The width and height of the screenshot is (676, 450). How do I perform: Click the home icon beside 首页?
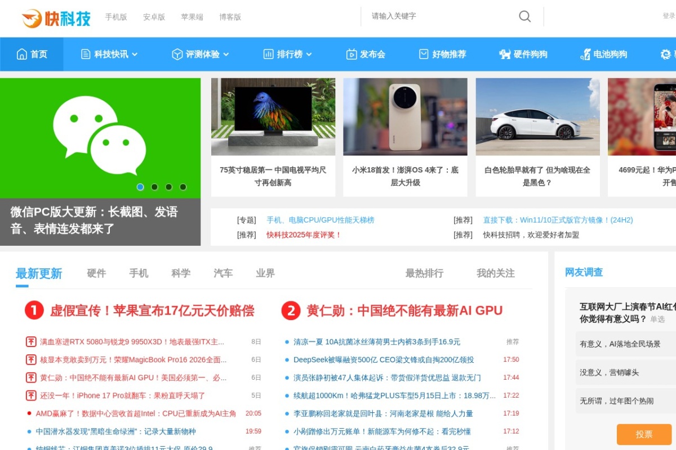pos(22,54)
